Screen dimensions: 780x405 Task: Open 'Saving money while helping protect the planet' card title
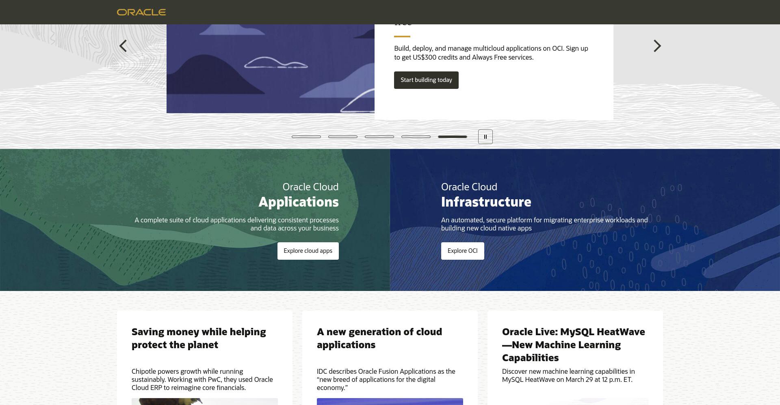[x=199, y=338]
